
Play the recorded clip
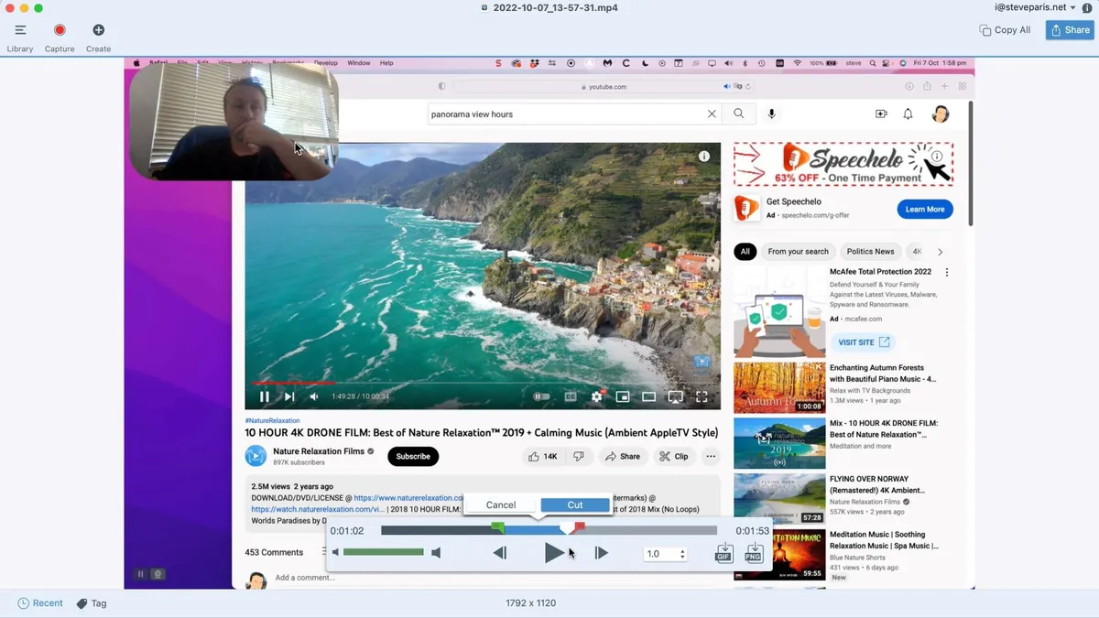553,553
